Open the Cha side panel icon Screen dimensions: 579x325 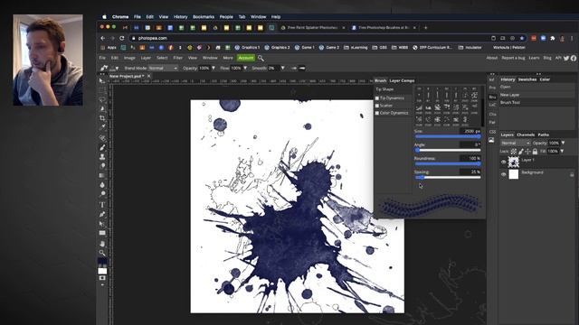[x=492, y=115]
